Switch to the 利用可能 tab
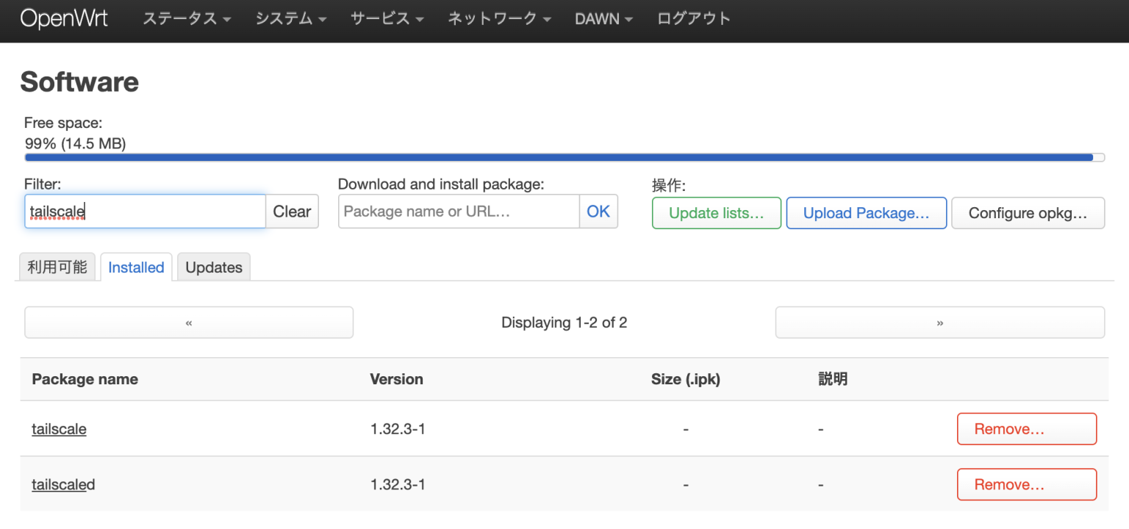The width and height of the screenshot is (1129, 529). (x=57, y=267)
